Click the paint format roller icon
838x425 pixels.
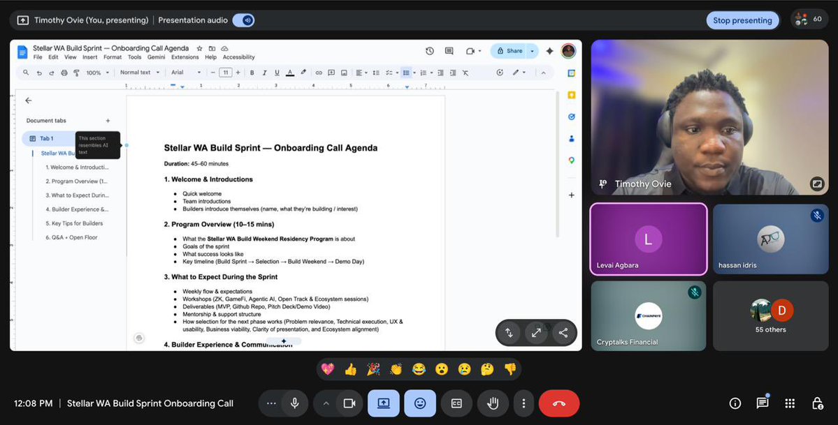76,73
